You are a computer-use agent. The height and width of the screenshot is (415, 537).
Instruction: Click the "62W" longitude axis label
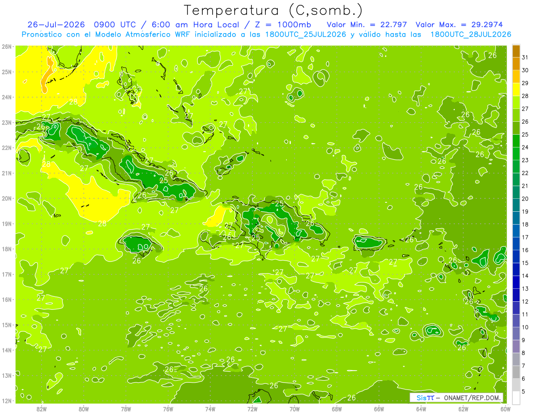[x=463, y=409]
